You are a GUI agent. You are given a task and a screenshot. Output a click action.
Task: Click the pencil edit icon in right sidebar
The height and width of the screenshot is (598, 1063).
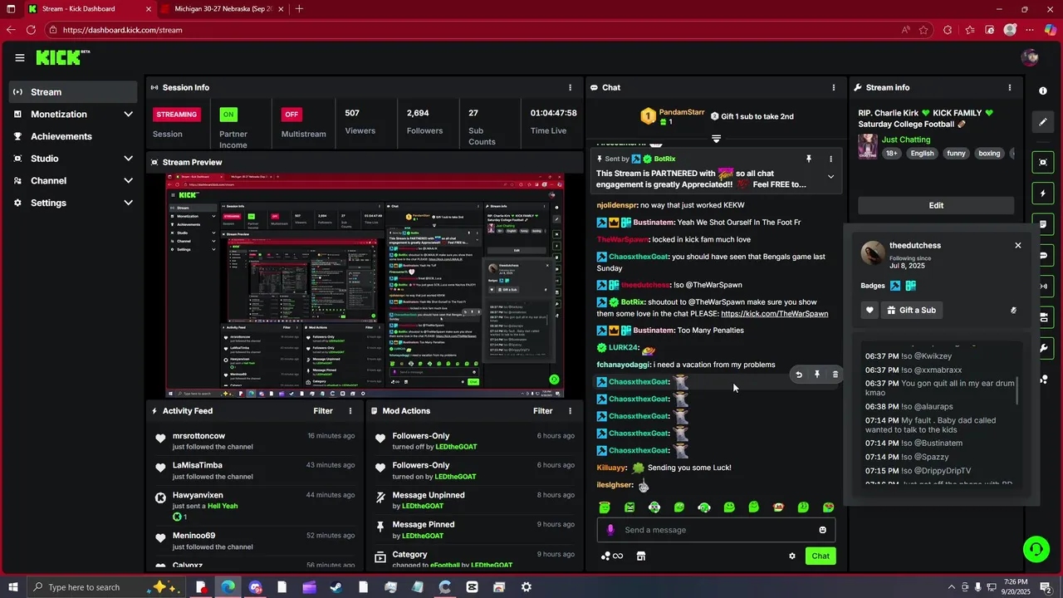point(1043,122)
